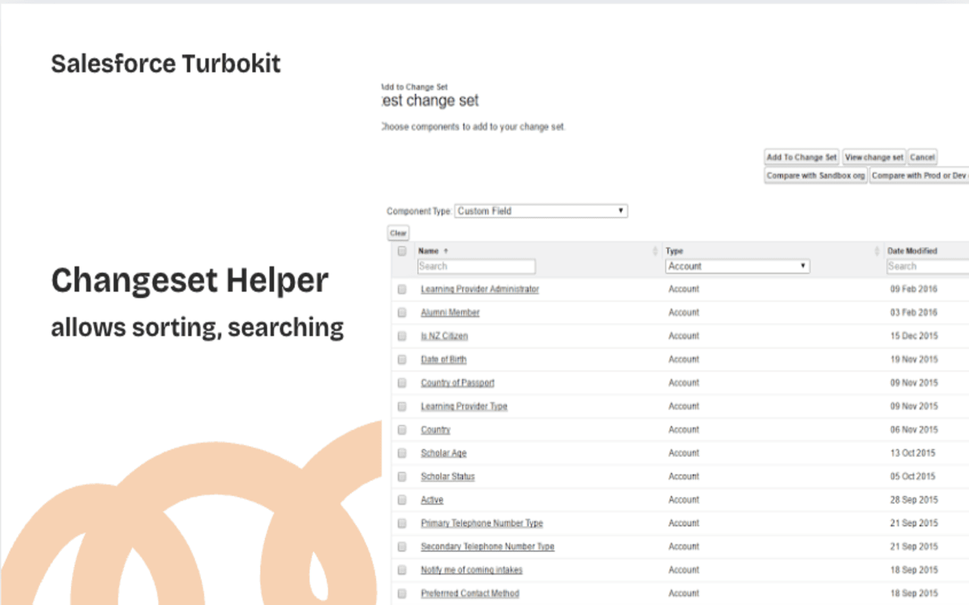Open the Secondary Telephone Number Type link
969x605 pixels.
[488, 548]
